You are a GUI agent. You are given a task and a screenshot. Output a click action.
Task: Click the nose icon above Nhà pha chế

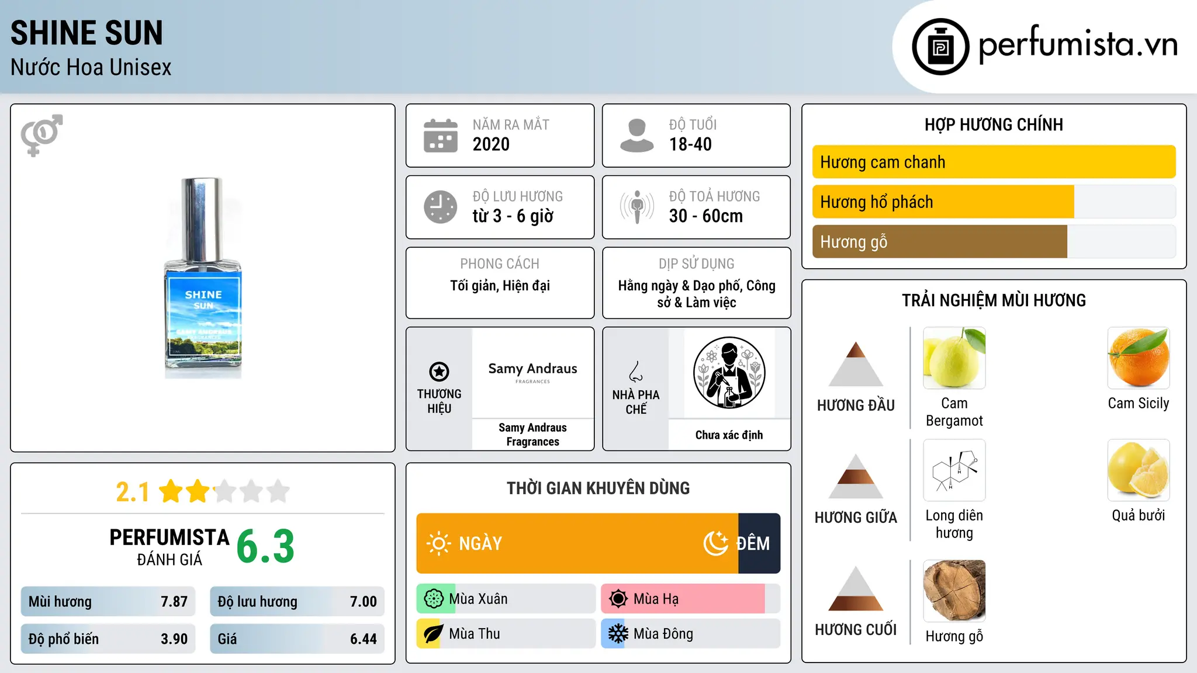tap(636, 372)
